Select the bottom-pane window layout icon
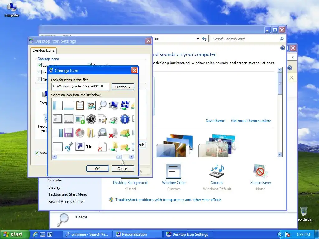Viewport: 319px width, 239px height. click(x=69, y=106)
